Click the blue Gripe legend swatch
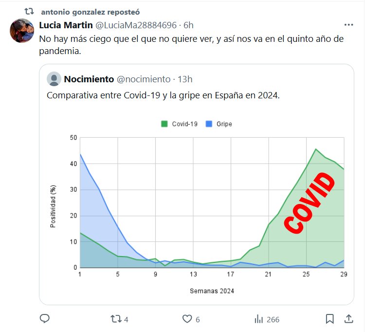Image resolution: width=365 pixels, height=332 pixels. click(x=209, y=124)
